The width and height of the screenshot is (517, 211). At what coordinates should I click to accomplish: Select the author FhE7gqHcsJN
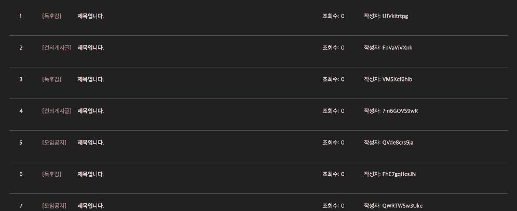click(399, 174)
